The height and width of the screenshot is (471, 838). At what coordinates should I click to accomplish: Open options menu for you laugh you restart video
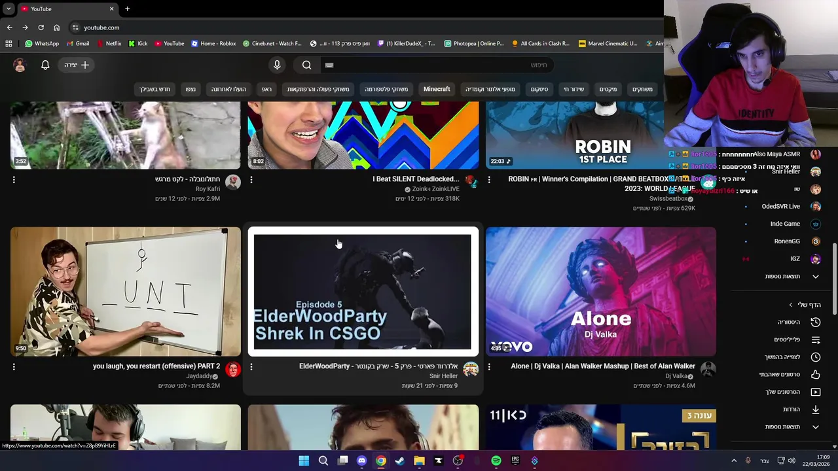(x=14, y=367)
